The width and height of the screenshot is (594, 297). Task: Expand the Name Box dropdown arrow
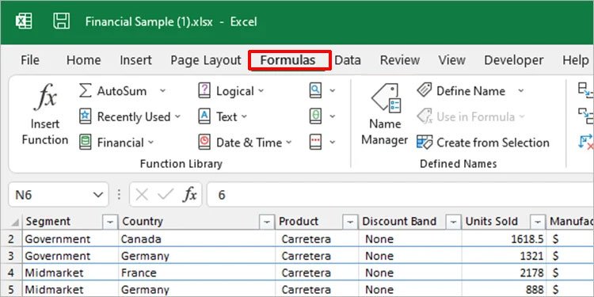[97, 195]
